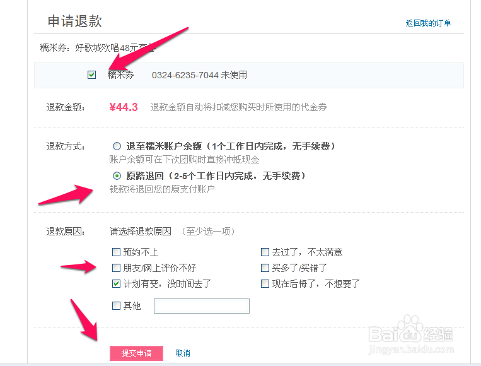Uncheck 计划有变，没时间去了 reason
481x366 pixels.
116,283
